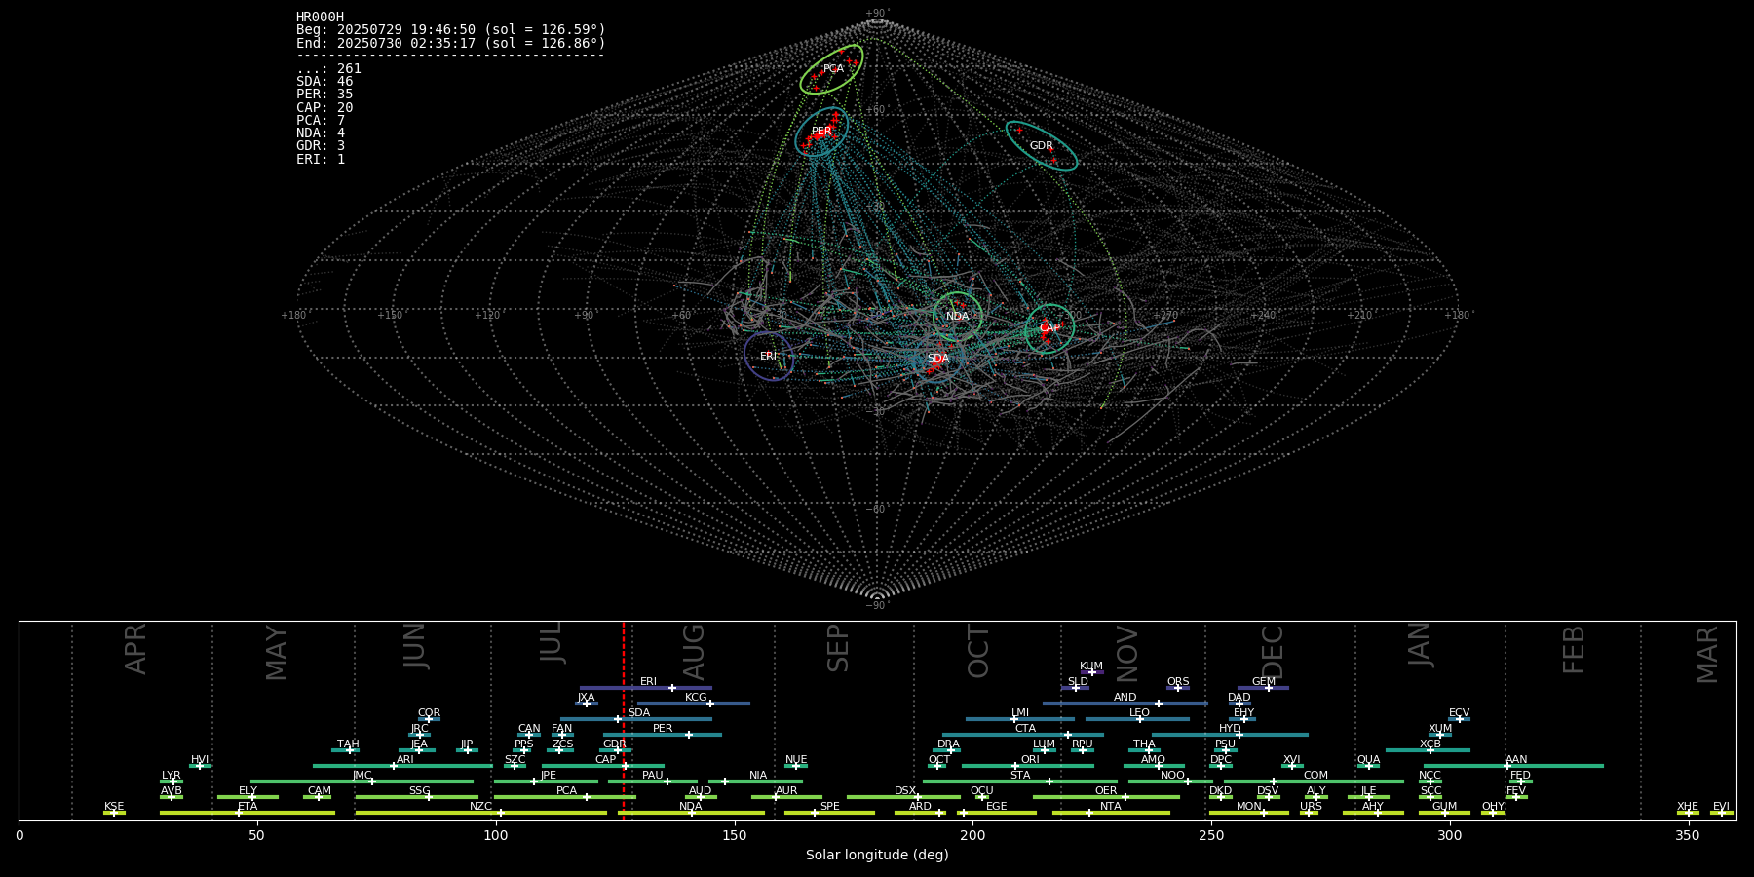Click the ETA shower bar in timeline
This screenshot has height=877, width=1754.
click(x=248, y=813)
